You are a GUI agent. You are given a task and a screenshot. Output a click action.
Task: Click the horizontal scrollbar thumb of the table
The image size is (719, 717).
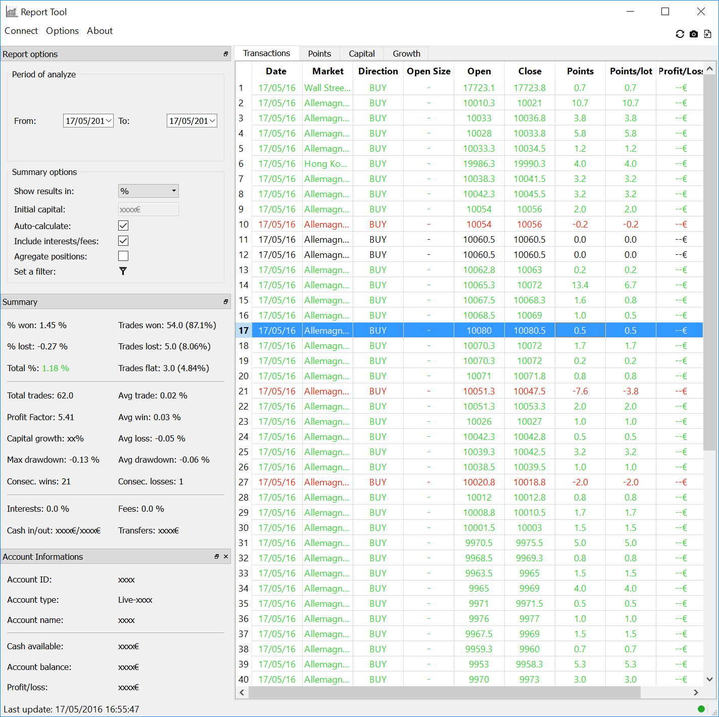point(445,692)
